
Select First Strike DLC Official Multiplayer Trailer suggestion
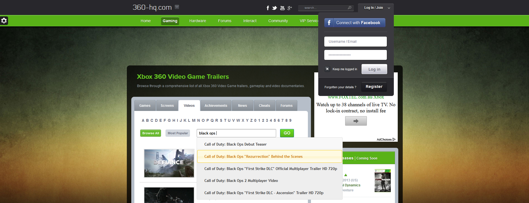pyautogui.click(x=270, y=169)
